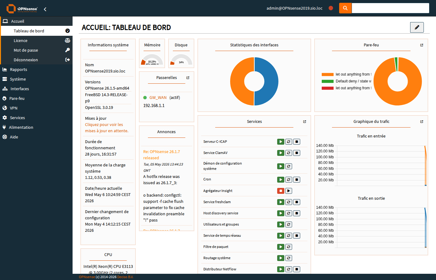This screenshot has height=280, width=436.
Task: Expand the VPN menu
Action: click(36, 108)
